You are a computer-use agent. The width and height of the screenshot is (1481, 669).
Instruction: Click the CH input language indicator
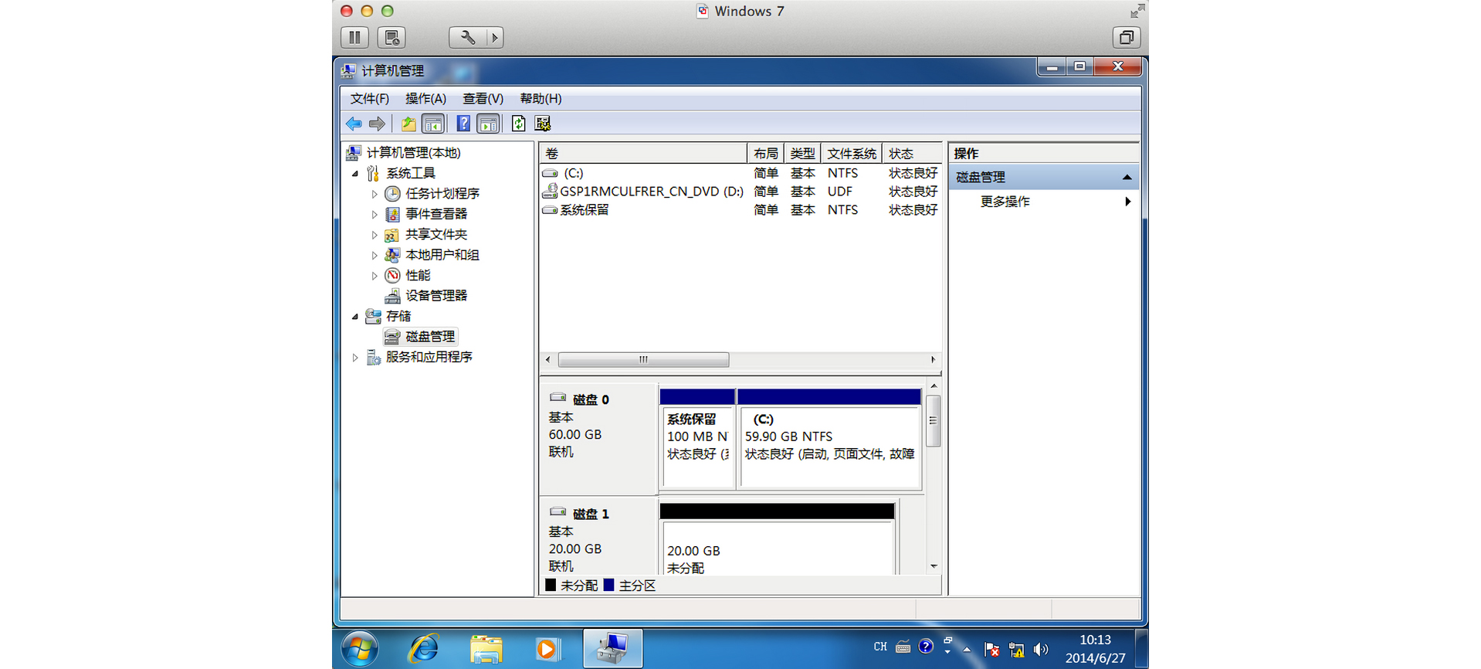click(880, 647)
